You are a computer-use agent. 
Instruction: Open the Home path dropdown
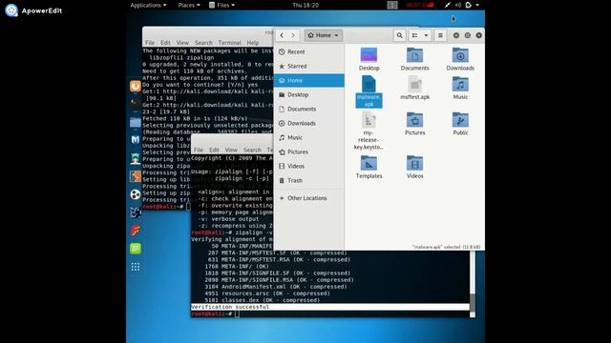coord(324,35)
